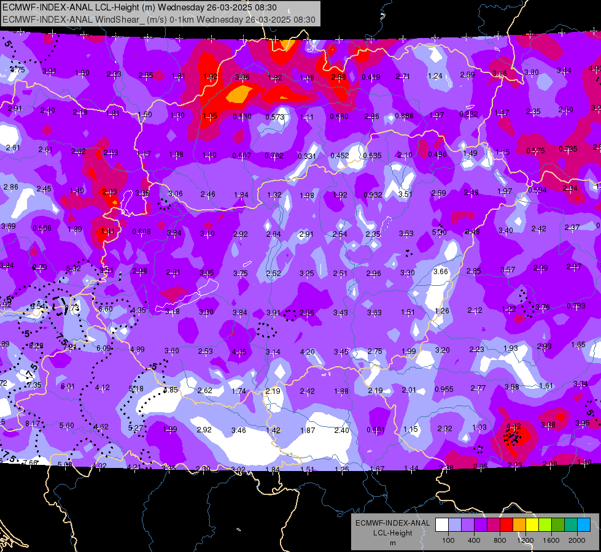This screenshot has width=601, height=552.
Task: Click the lime green legend swatch
Action: coord(545,525)
